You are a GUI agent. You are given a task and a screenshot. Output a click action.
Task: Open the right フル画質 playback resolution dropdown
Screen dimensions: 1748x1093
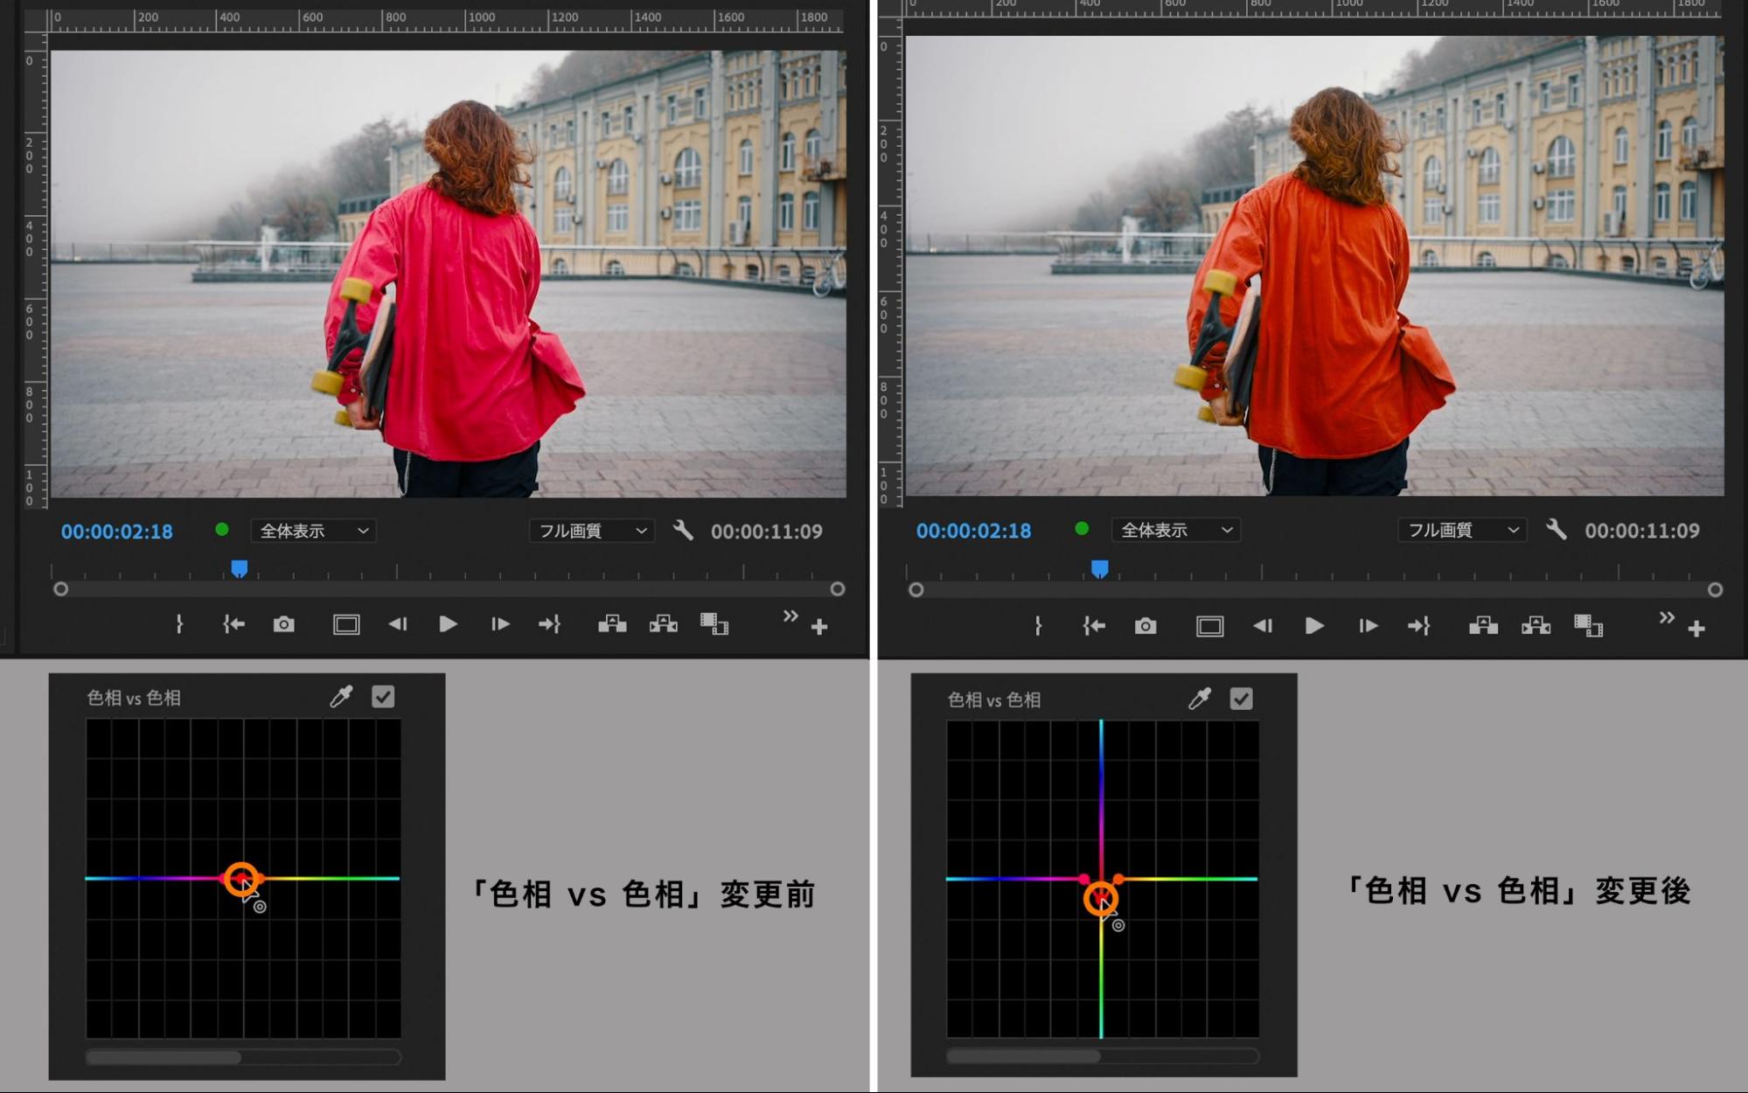pos(1461,530)
